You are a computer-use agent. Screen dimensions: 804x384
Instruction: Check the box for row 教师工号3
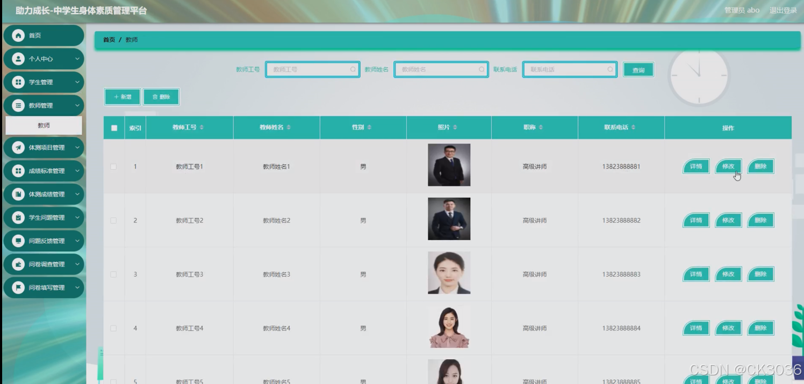[113, 274]
